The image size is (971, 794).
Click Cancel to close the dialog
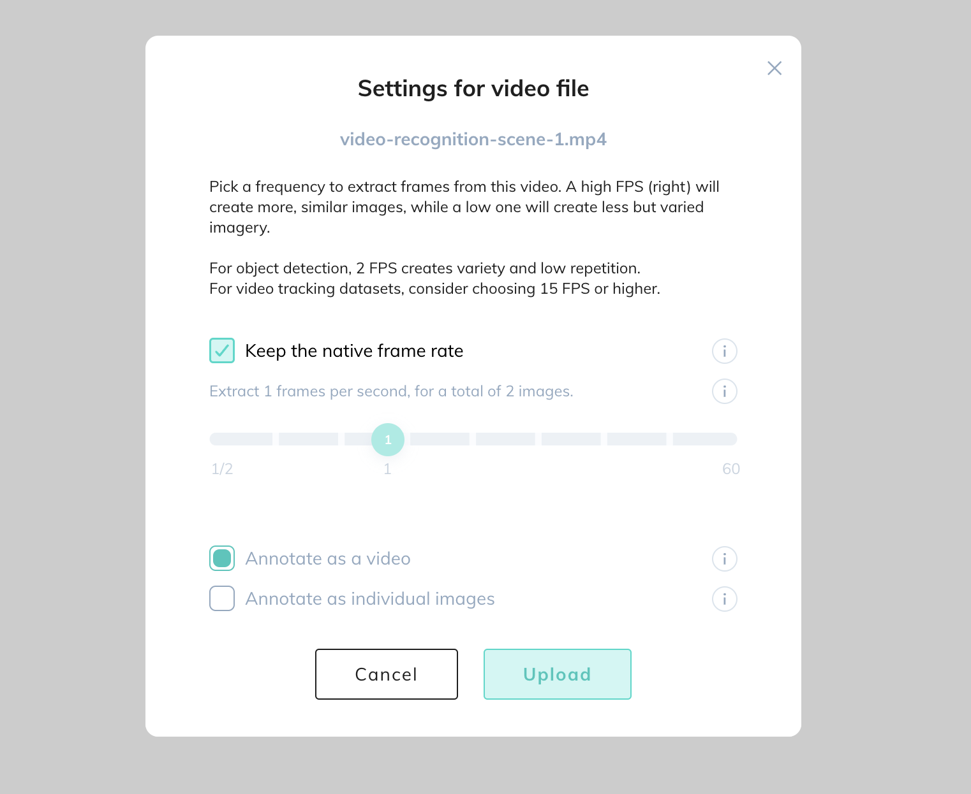386,674
